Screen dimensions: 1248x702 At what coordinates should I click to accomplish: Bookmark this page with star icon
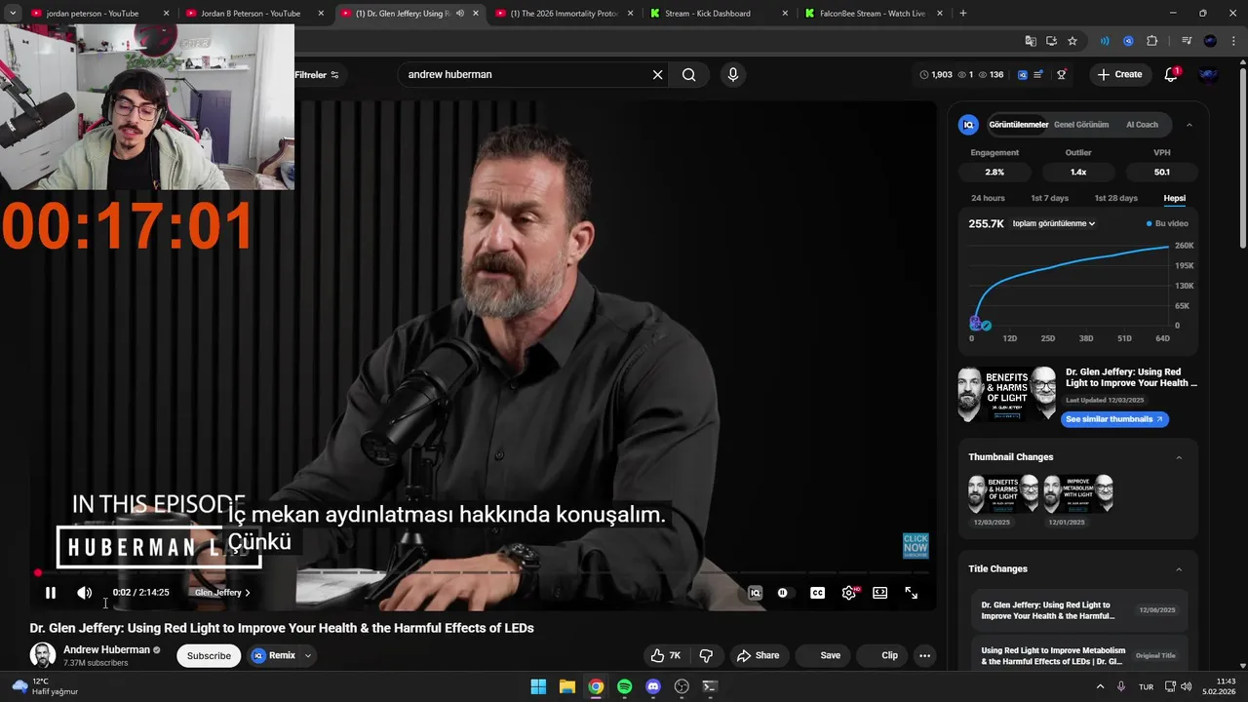1072,41
